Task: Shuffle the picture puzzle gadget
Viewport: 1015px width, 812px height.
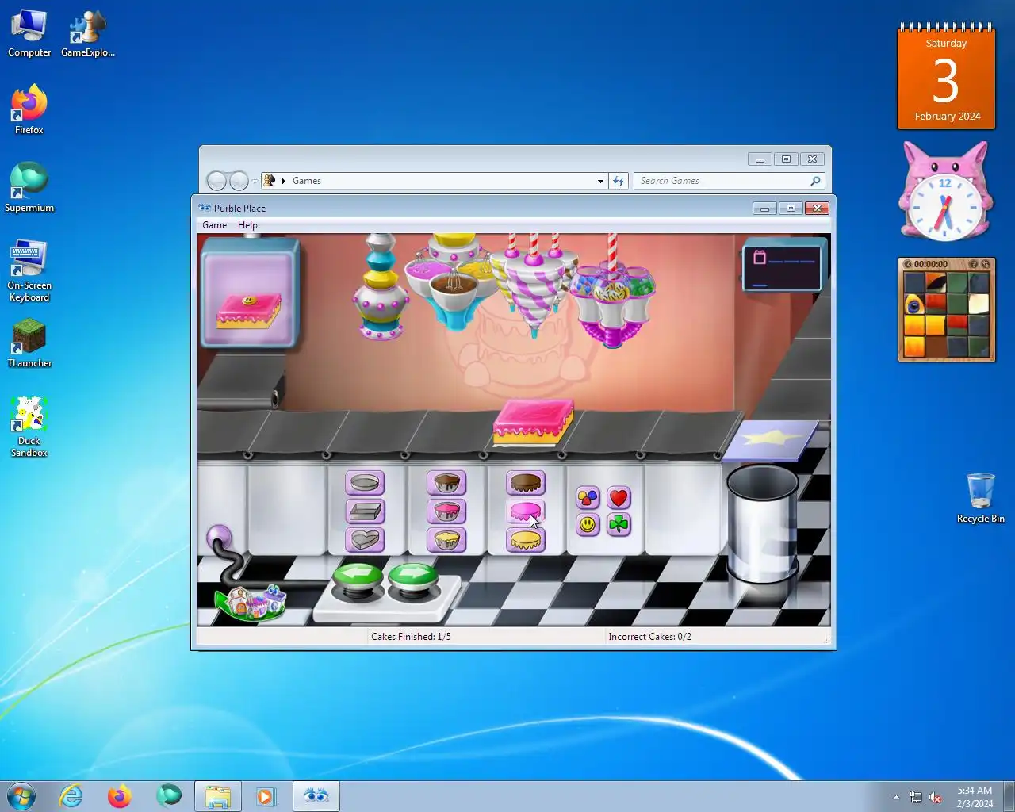Action: [x=986, y=264]
